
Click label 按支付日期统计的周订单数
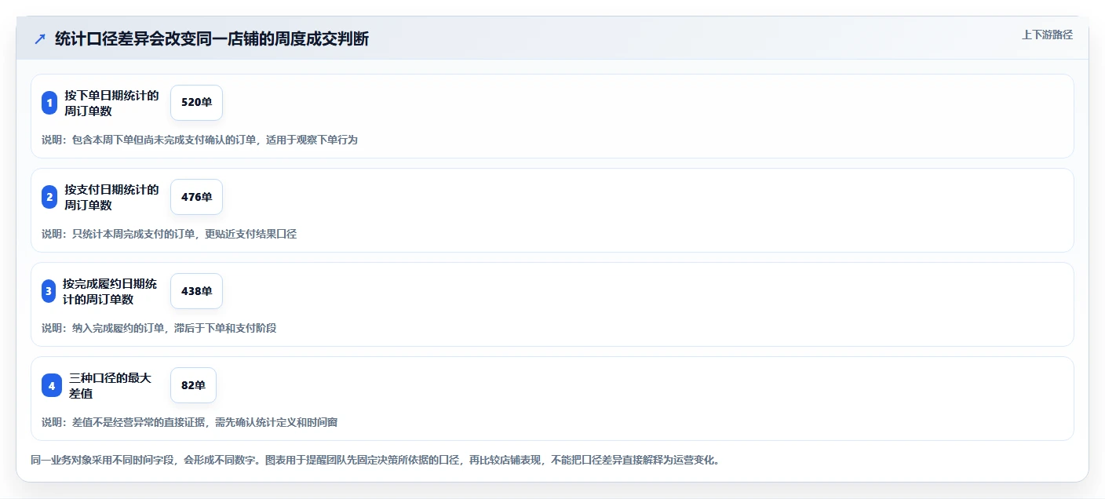(x=111, y=197)
